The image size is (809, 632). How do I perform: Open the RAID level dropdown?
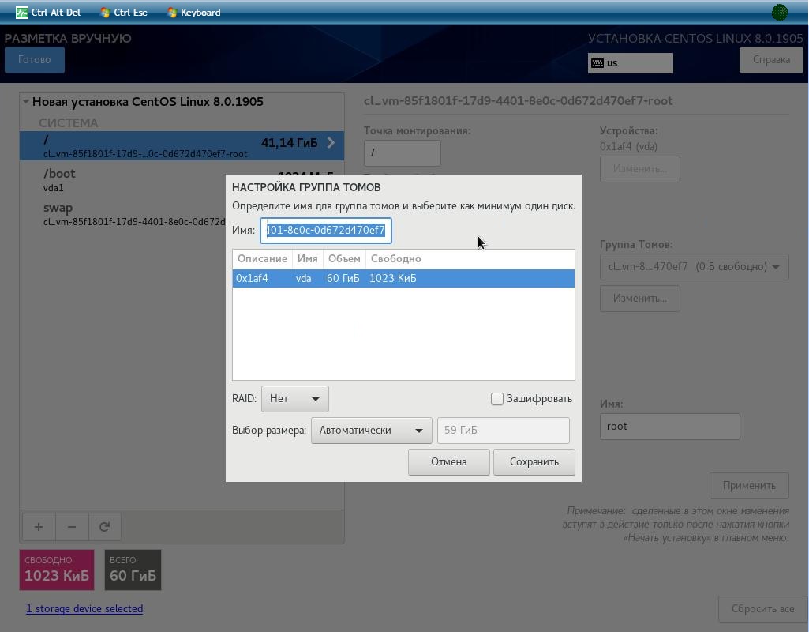coord(294,399)
